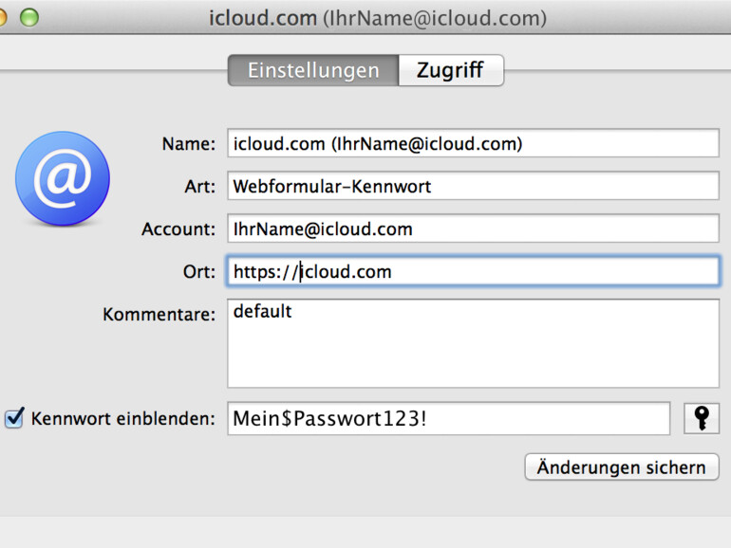Click the "Account:" field label
Image resolution: width=731 pixels, height=548 pixels.
tap(178, 229)
